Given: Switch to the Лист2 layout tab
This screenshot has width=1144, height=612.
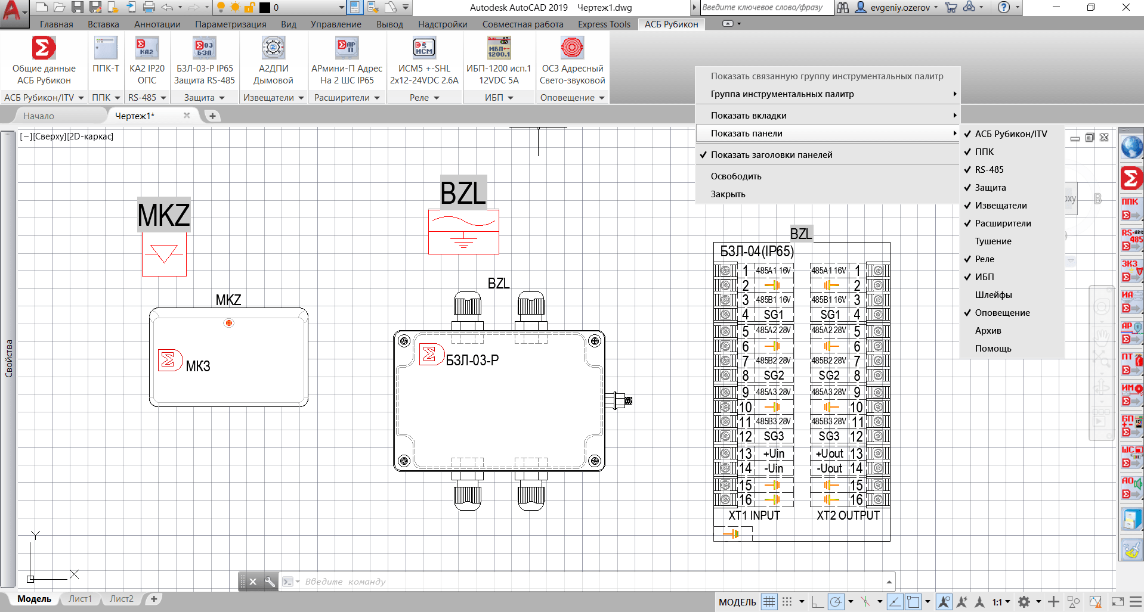Looking at the screenshot, I should 122,599.
